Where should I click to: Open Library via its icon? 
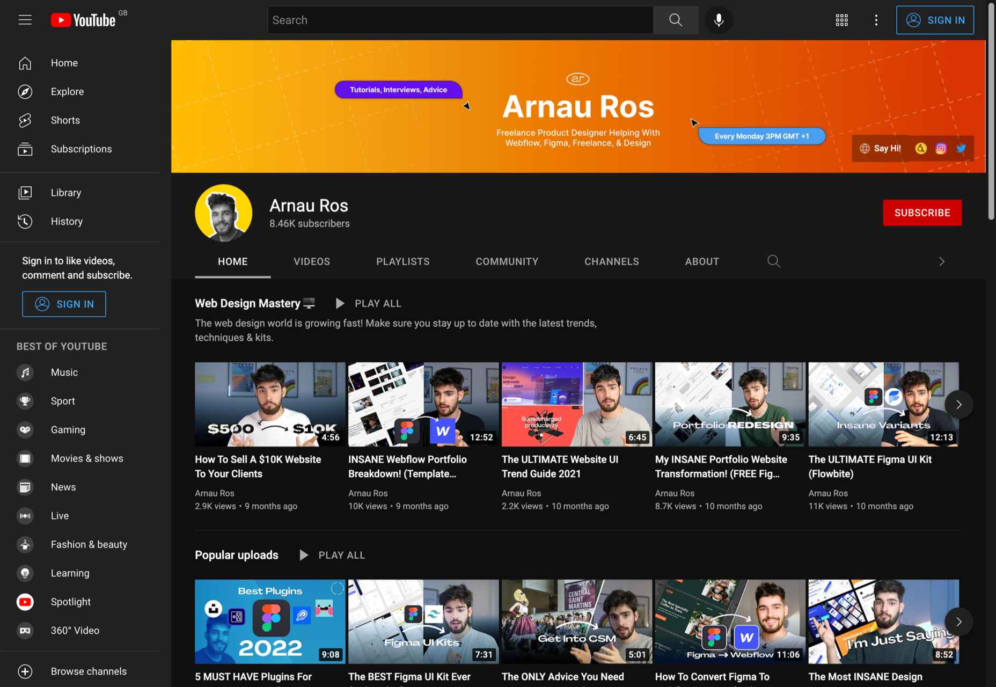tap(25, 193)
